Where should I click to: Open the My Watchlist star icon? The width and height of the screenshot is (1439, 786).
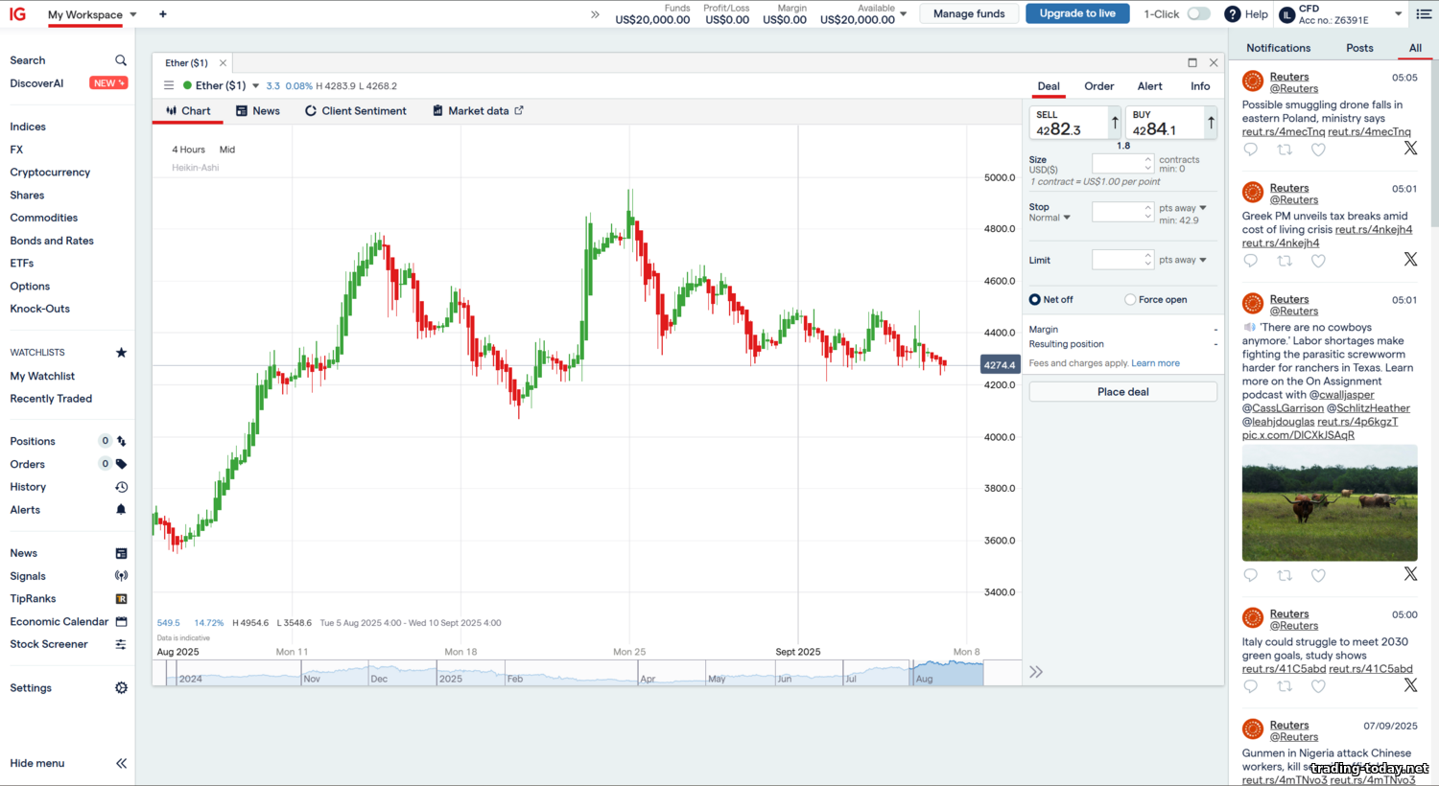click(121, 353)
